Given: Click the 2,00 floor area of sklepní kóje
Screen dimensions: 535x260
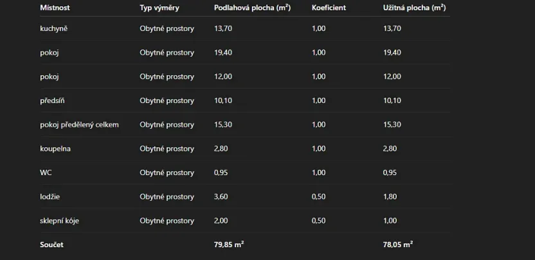Looking at the screenshot, I should (221, 221).
